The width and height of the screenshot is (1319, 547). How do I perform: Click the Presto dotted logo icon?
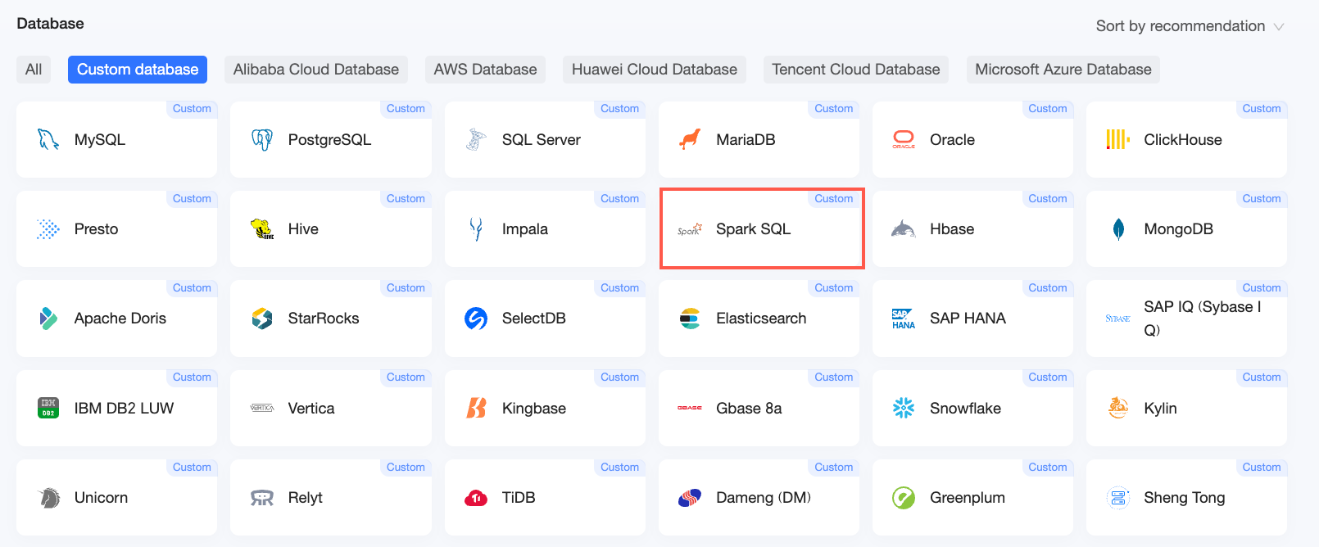click(48, 229)
